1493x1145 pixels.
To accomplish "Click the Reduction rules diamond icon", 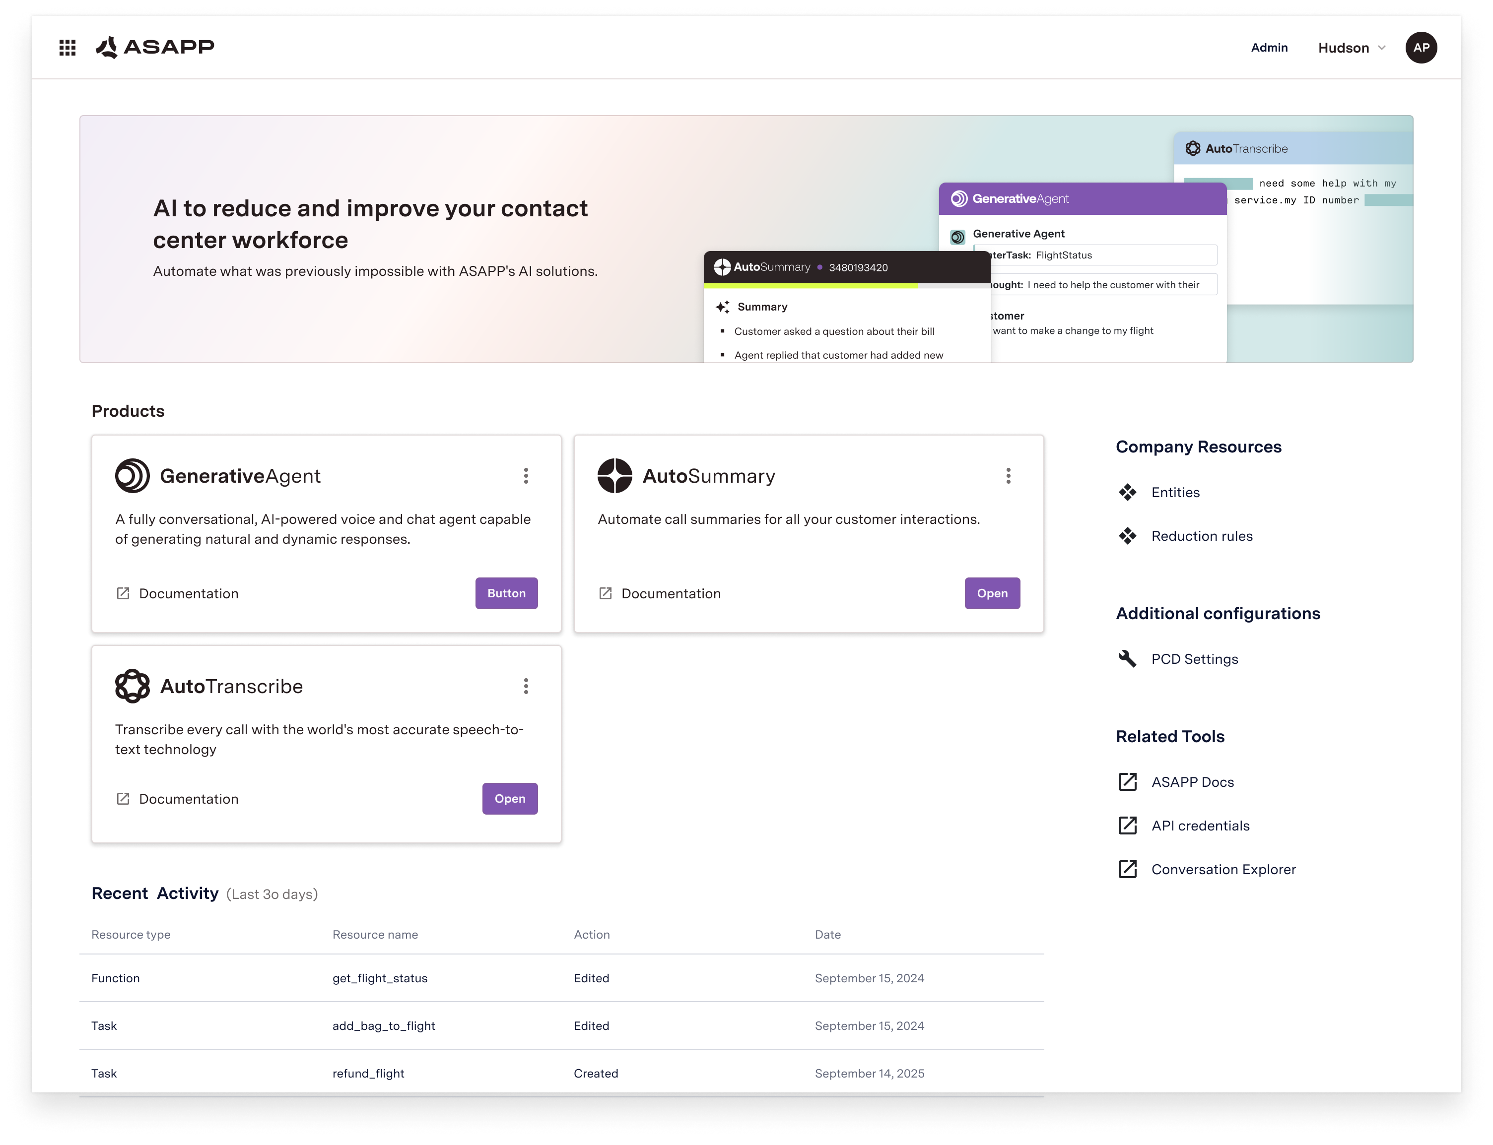I will [x=1128, y=536].
